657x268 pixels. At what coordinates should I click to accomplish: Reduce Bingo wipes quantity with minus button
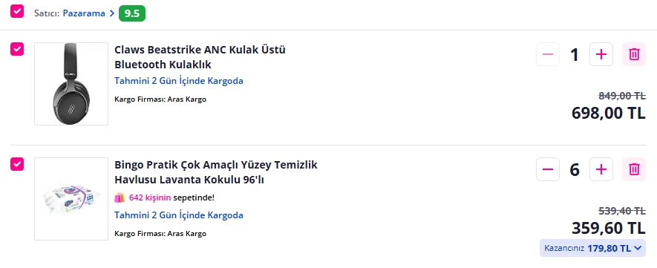pyautogui.click(x=548, y=169)
